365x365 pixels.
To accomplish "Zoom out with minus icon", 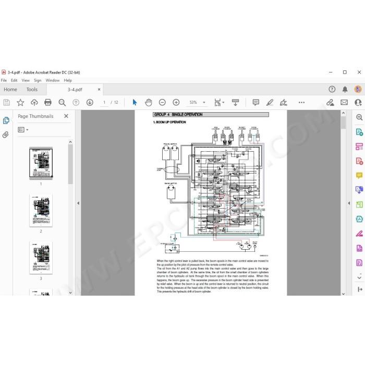I will pyautogui.click(x=162, y=102).
